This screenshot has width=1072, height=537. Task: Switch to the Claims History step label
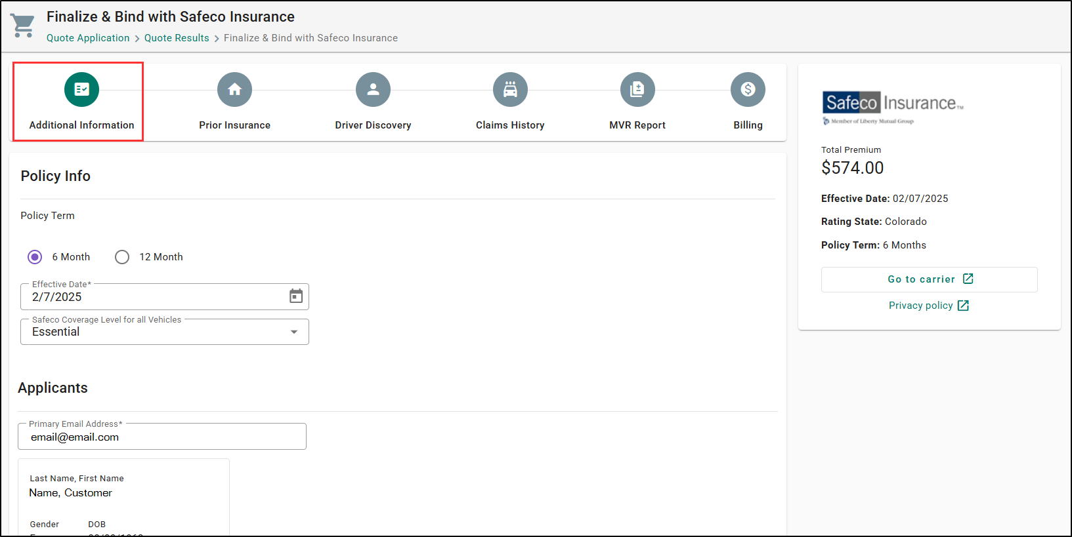click(x=510, y=125)
